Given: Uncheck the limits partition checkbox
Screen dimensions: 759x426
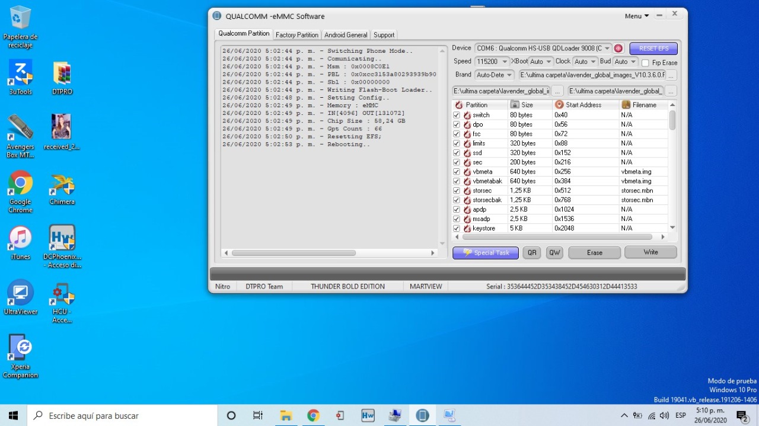Looking at the screenshot, I should click(x=457, y=143).
